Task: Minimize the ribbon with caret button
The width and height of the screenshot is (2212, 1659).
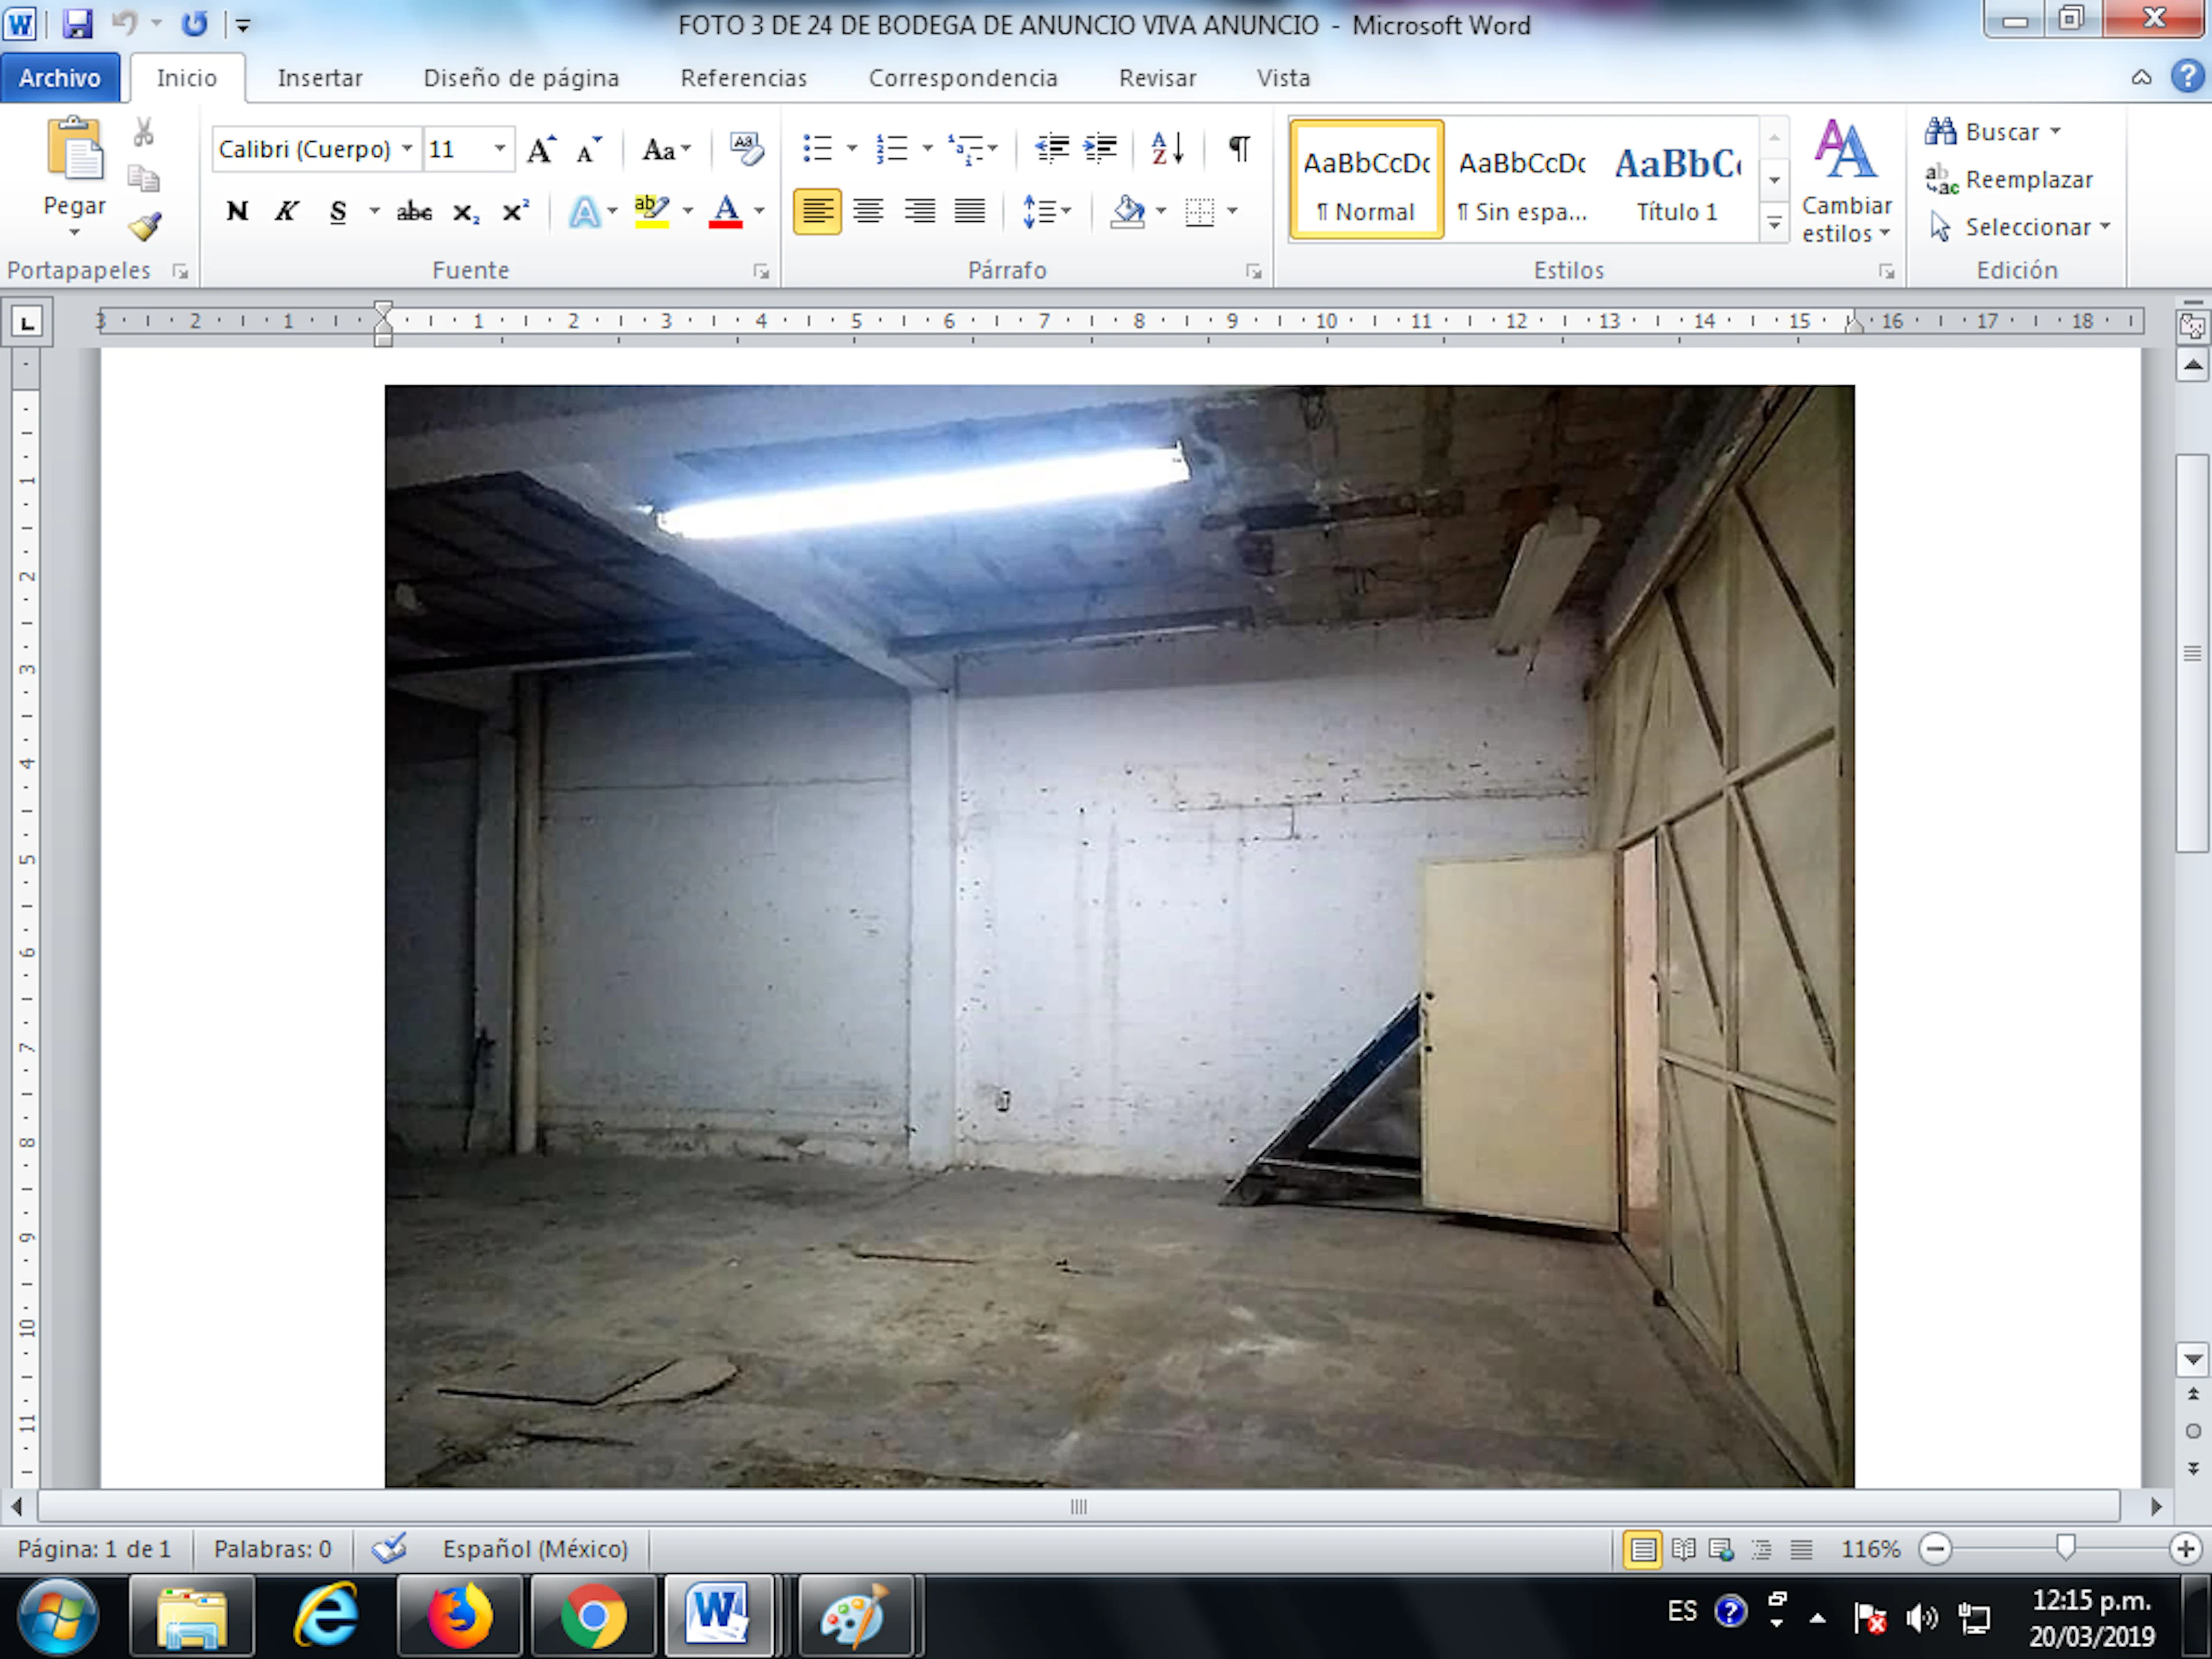Action: pos(2141,77)
